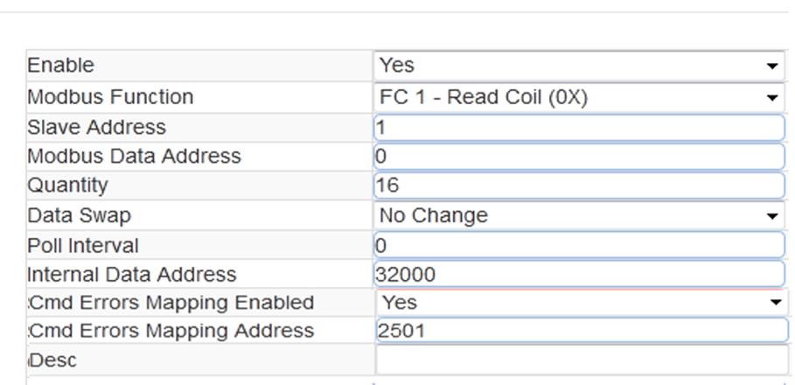Click the Internal Data Address label
The width and height of the screenshot is (795, 385).
(x=132, y=275)
